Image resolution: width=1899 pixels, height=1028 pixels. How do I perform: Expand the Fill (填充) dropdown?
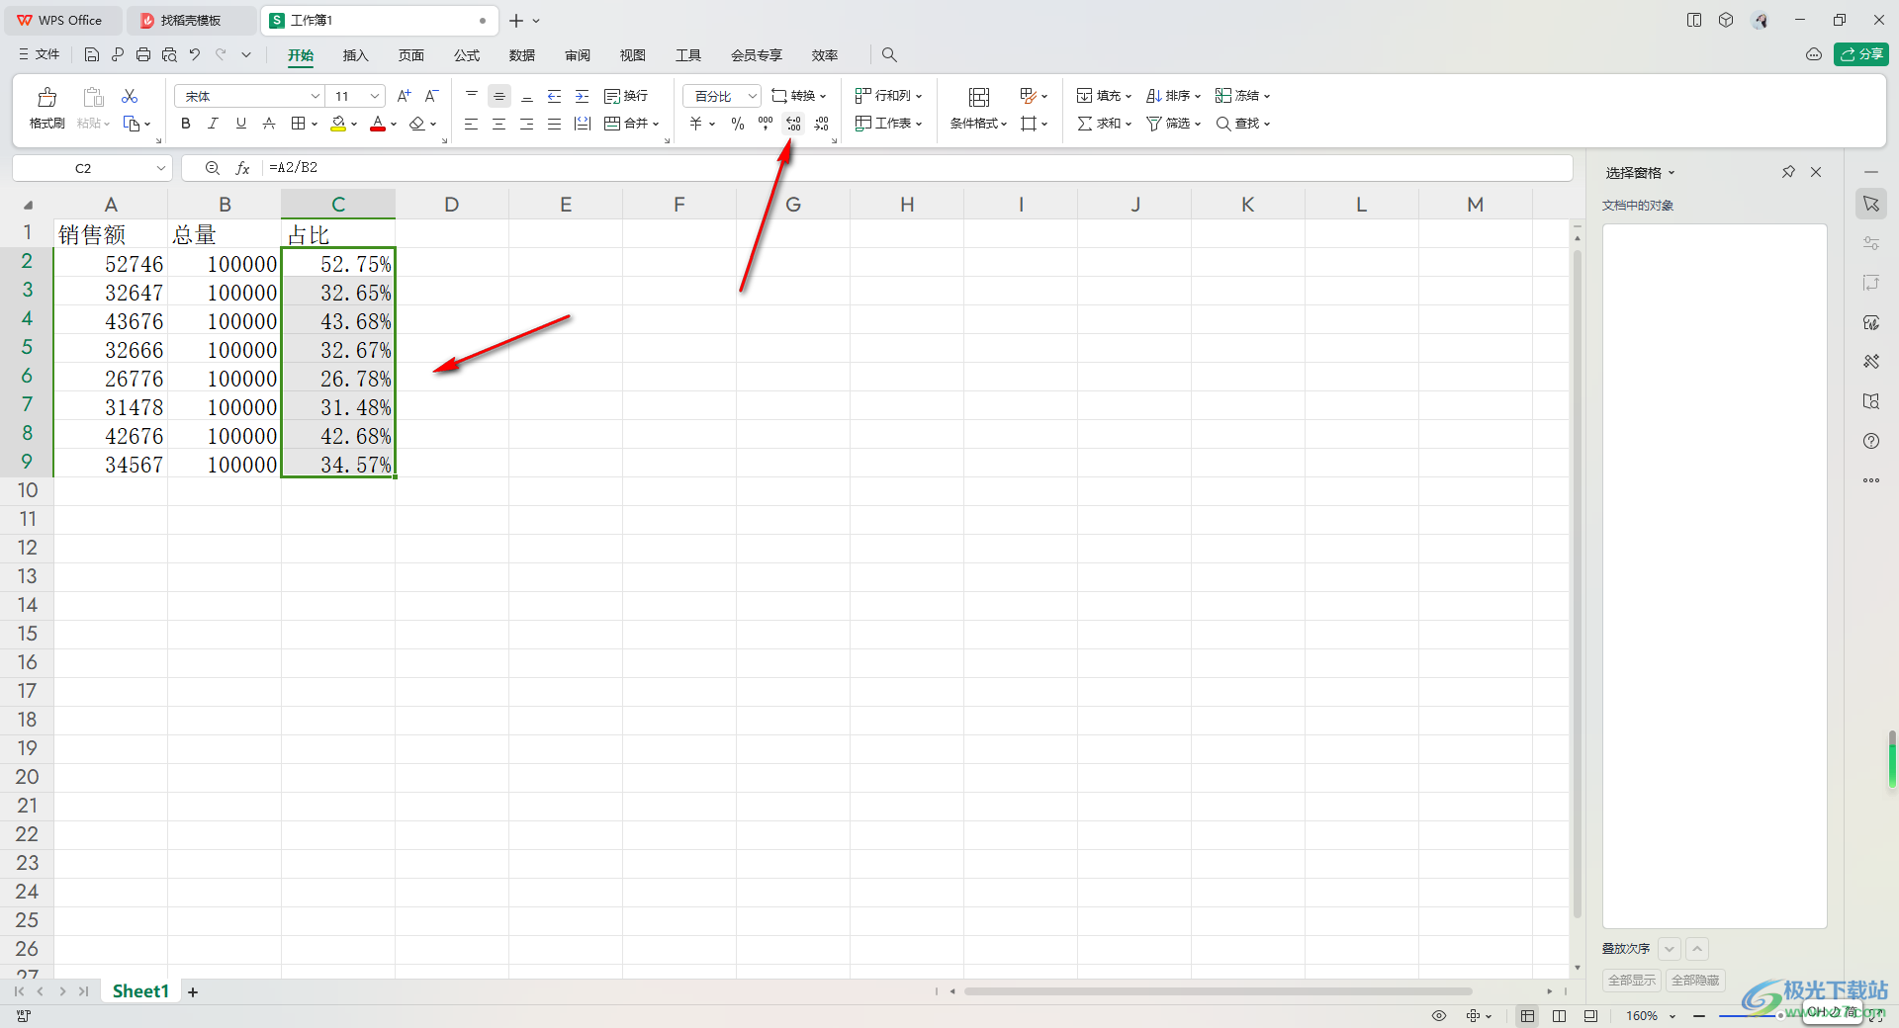(x=1129, y=96)
